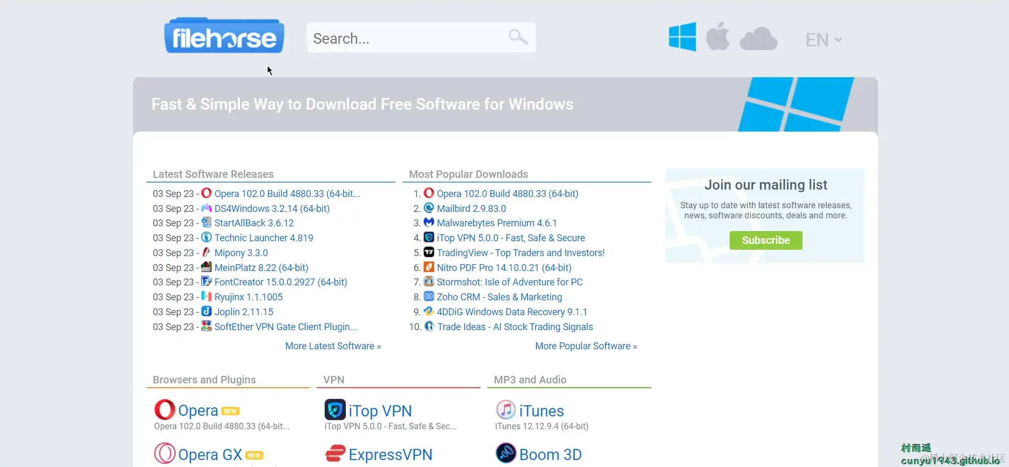Click Trade Ideas icon in popular list
Image resolution: width=1009 pixels, height=467 pixels.
[x=429, y=326]
